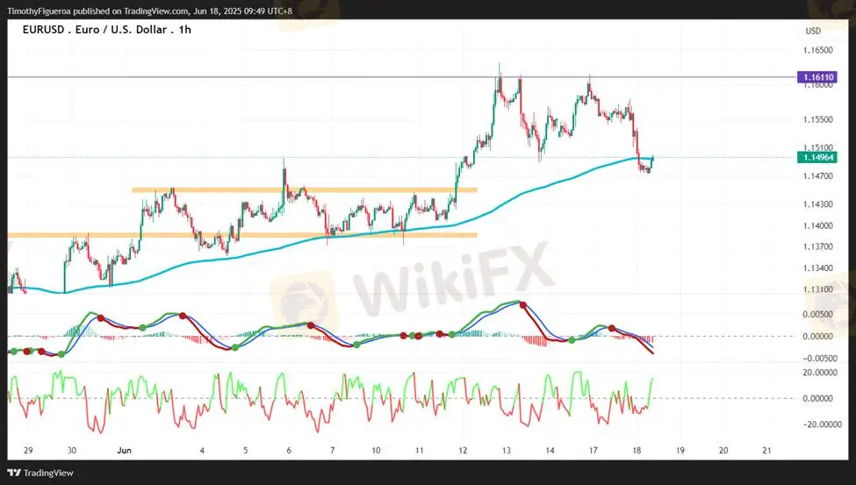Click the 7 date label on time axis
The image size is (856, 485).
333,451
